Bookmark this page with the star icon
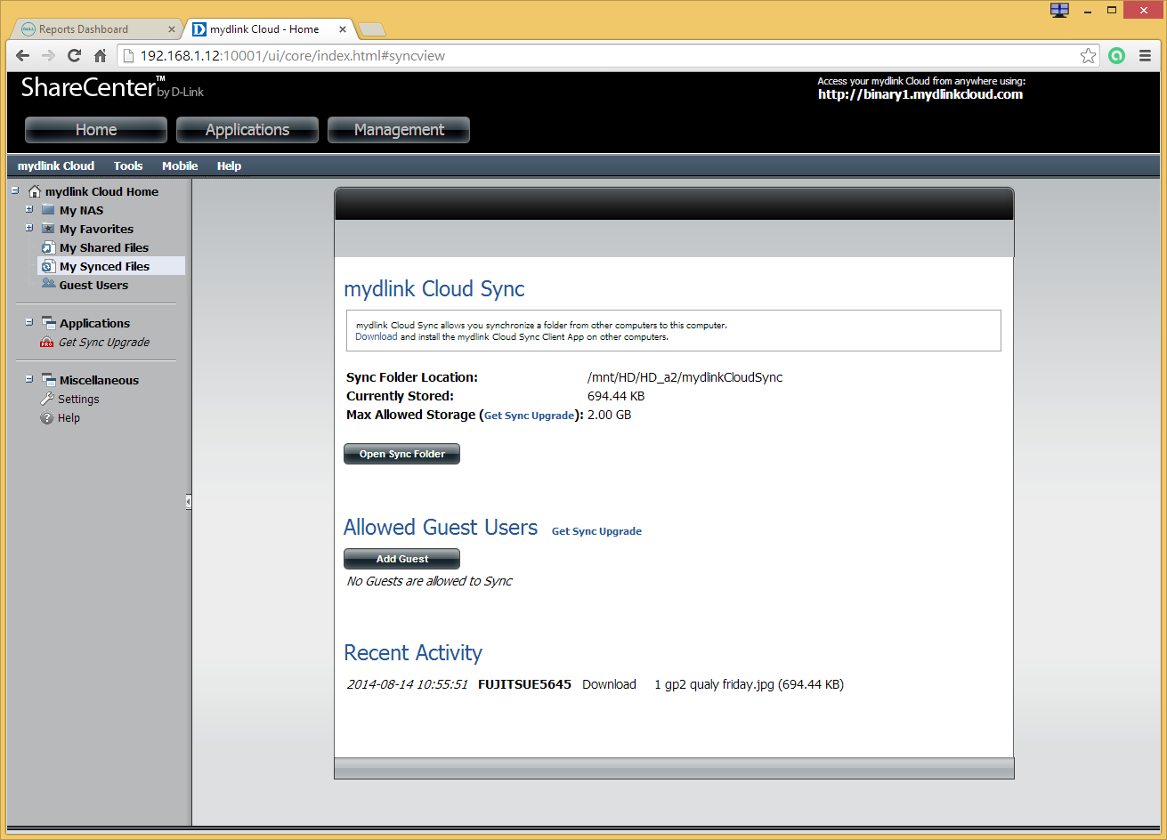Image resolution: width=1167 pixels, height=840 pixels. point(1089,56)
